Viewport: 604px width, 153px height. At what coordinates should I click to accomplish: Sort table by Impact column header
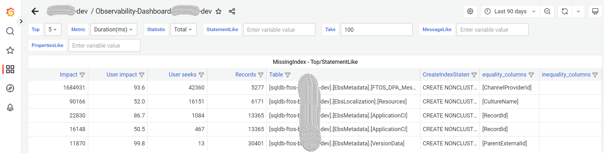pyautogui.click(x=68, y=75)
